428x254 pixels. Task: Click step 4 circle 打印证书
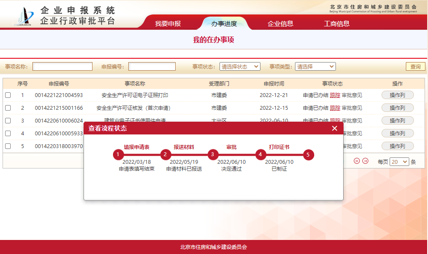pyautogui.click(x=260, y=154)
